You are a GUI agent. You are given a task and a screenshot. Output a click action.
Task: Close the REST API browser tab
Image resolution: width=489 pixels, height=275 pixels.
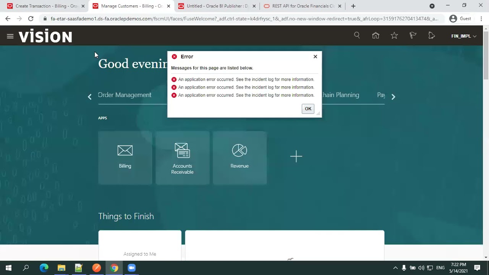point(340,6)
